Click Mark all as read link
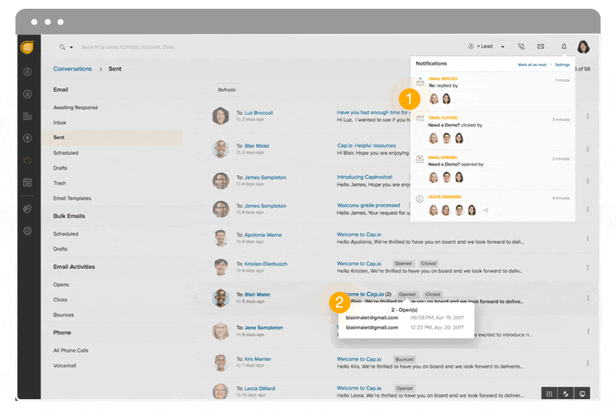 (x=532, y=65)
